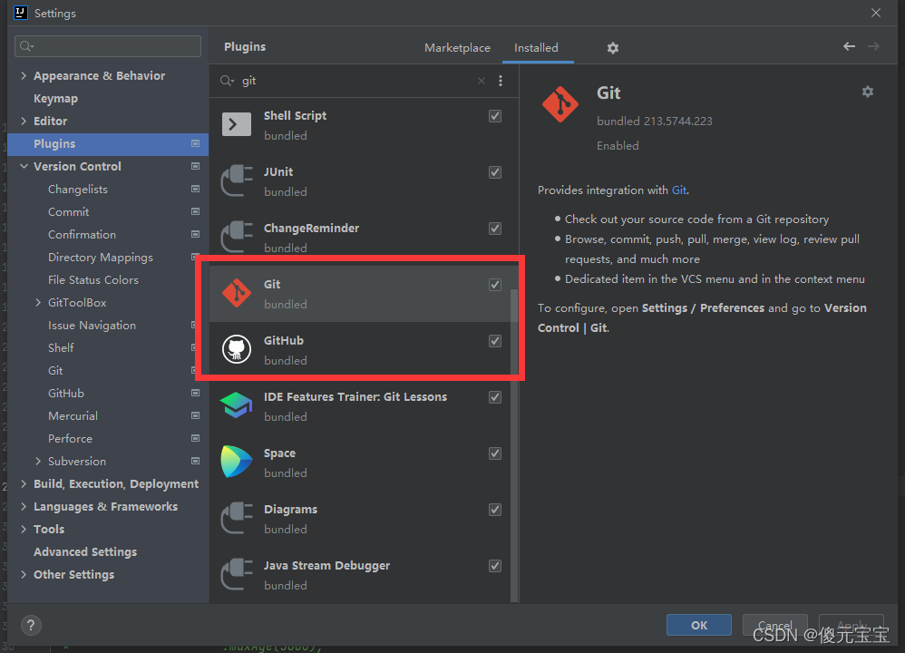
Task: Click the project-level icon beside Version Control
Action: 196,166
